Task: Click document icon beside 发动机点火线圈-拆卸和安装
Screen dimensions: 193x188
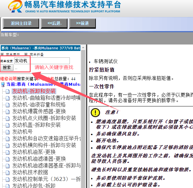Action: tap(8, 118)
